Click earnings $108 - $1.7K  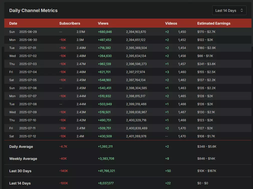pyautogui.click(x=206, y=136)
